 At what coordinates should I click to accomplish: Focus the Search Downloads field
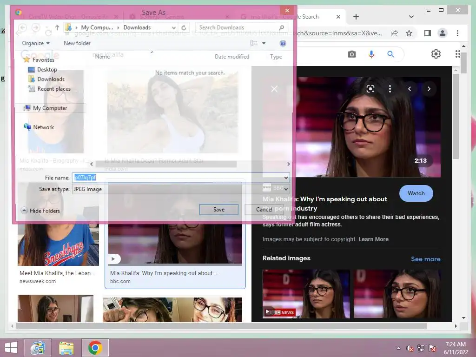[x=241, y=27]
